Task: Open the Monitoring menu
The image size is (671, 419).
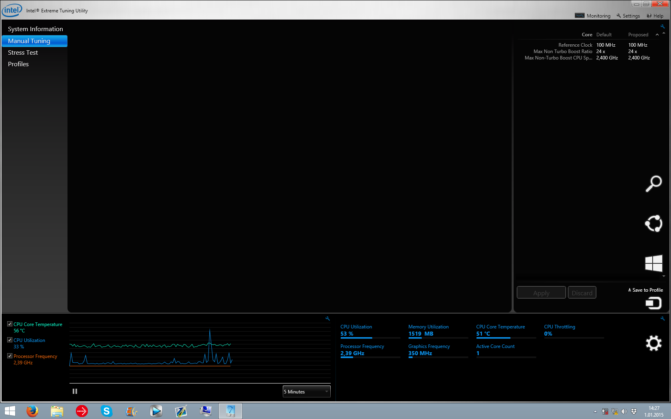Action: tap(593, 16)
